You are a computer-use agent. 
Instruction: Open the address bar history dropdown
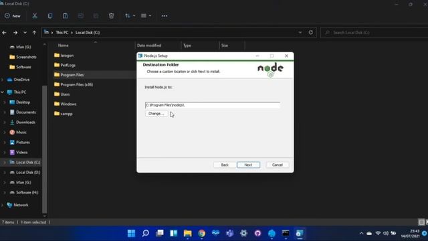click(x=300, y=33)
